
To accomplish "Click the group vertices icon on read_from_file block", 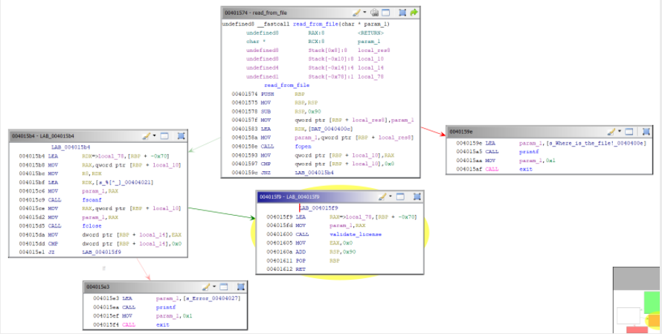I will point(402,13).
